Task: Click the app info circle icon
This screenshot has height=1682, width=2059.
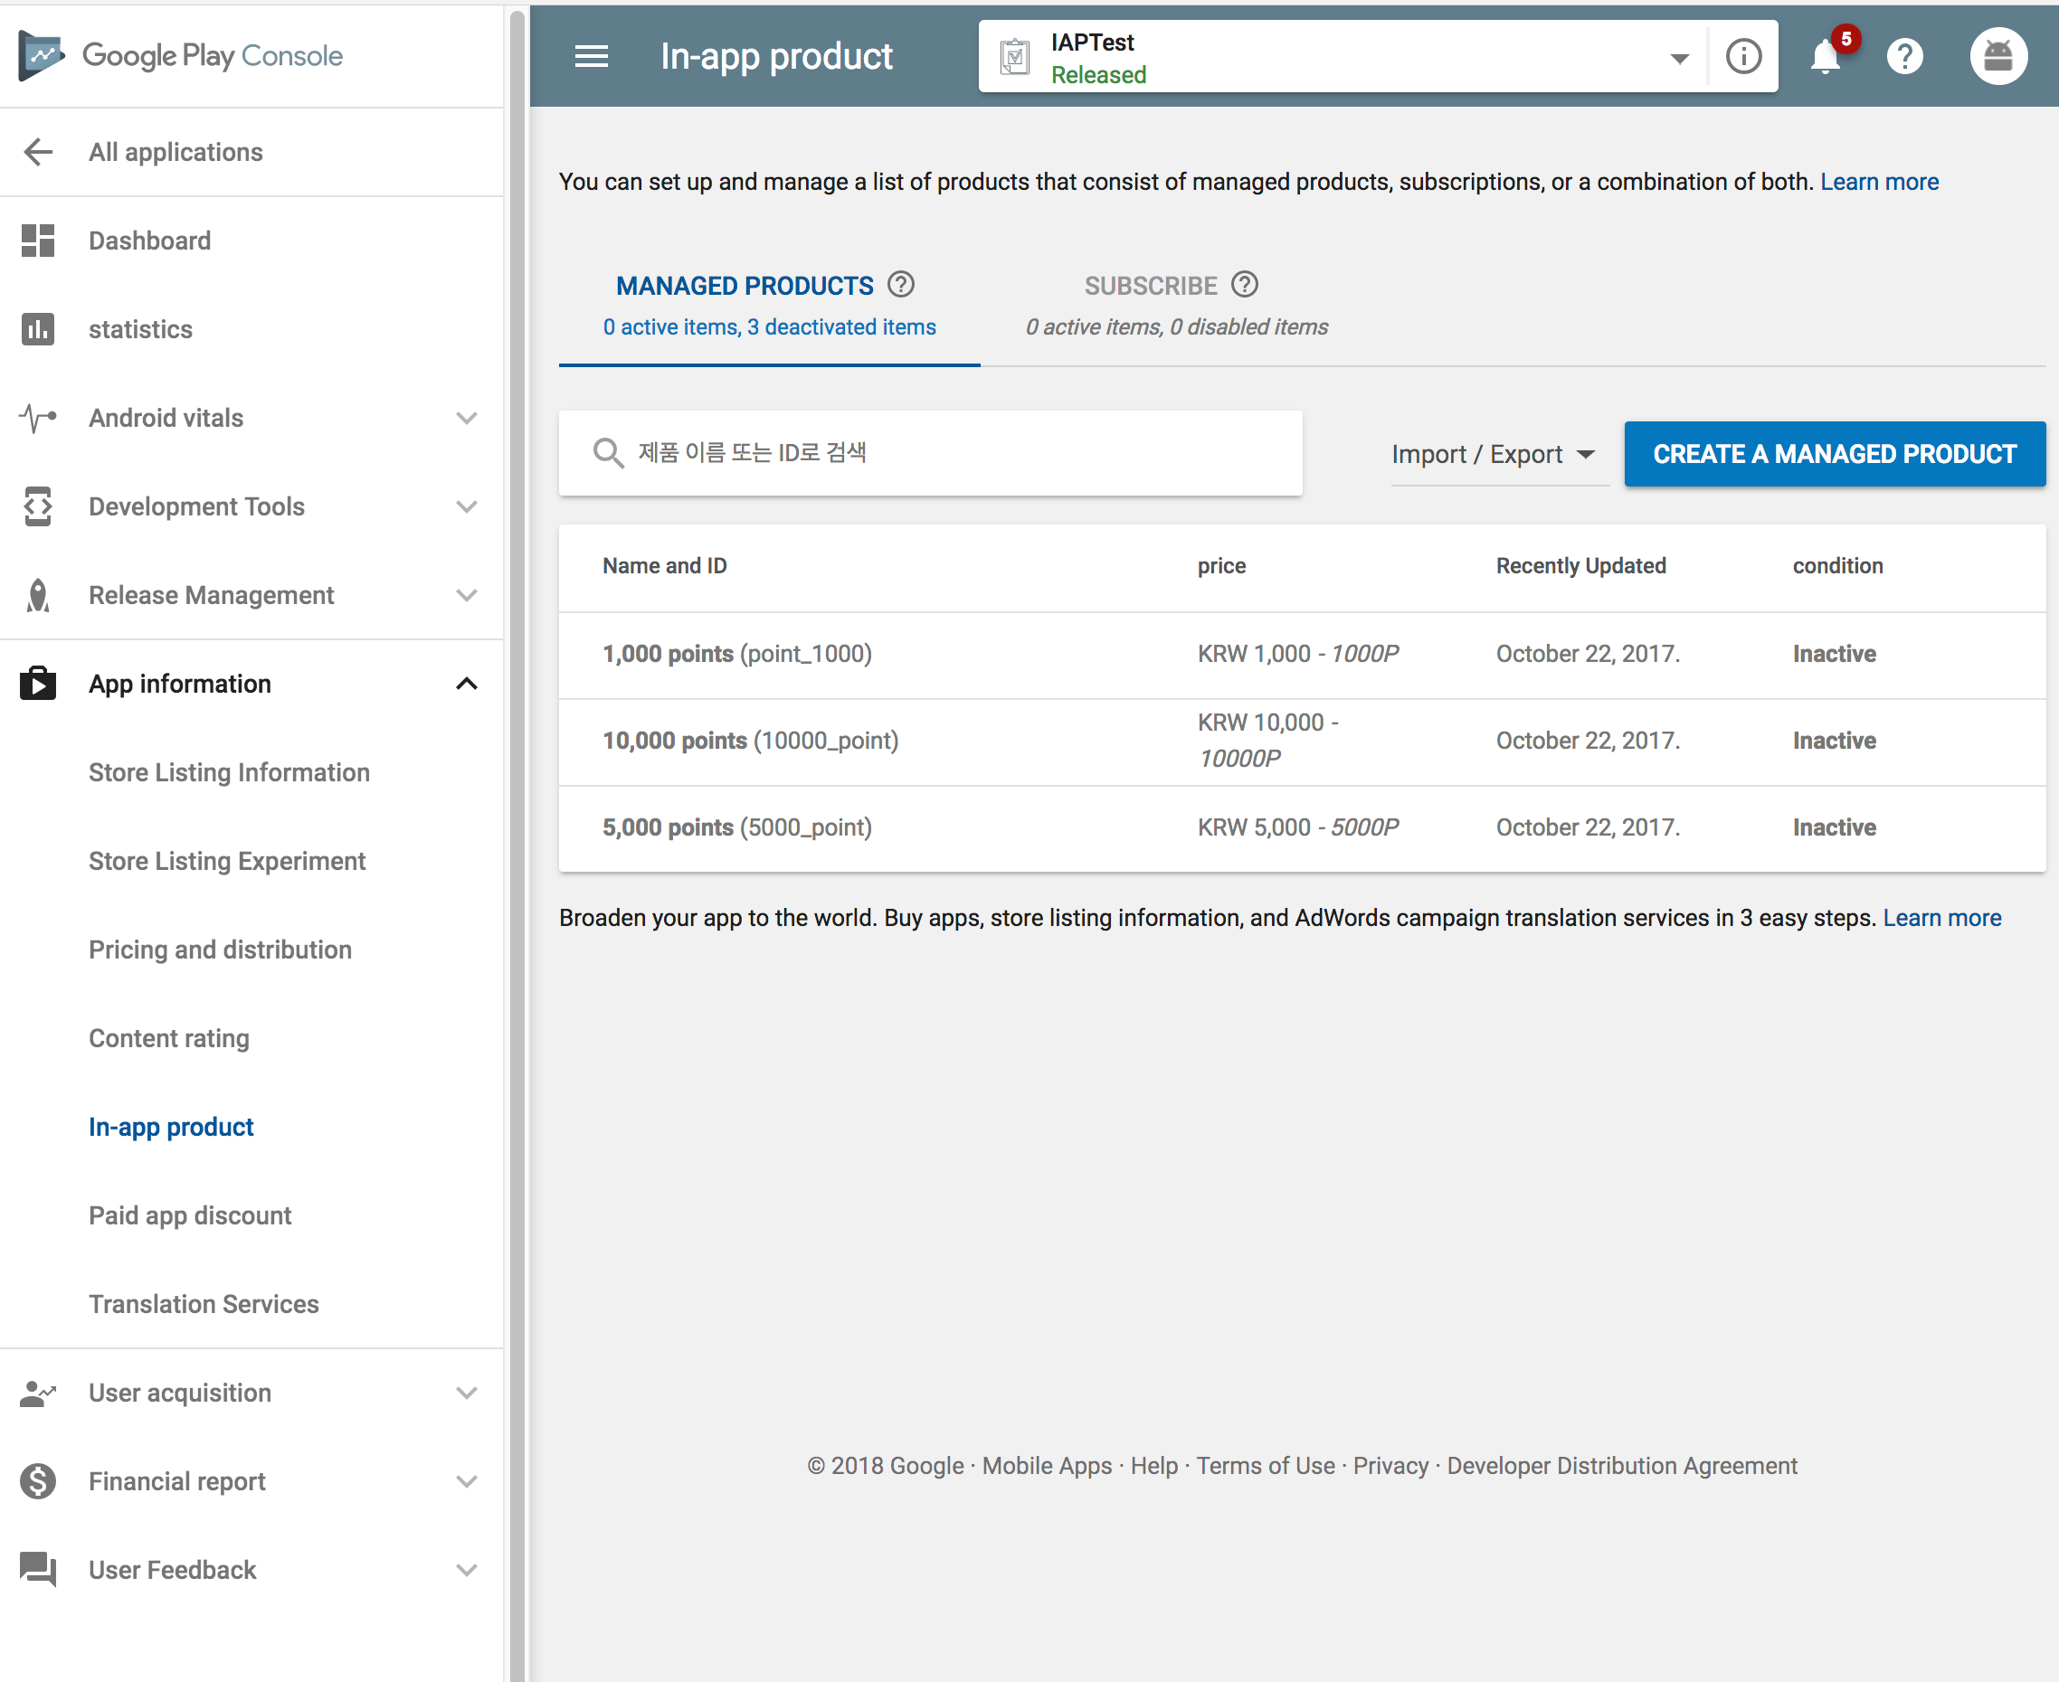Action: tap(1743, 56)
